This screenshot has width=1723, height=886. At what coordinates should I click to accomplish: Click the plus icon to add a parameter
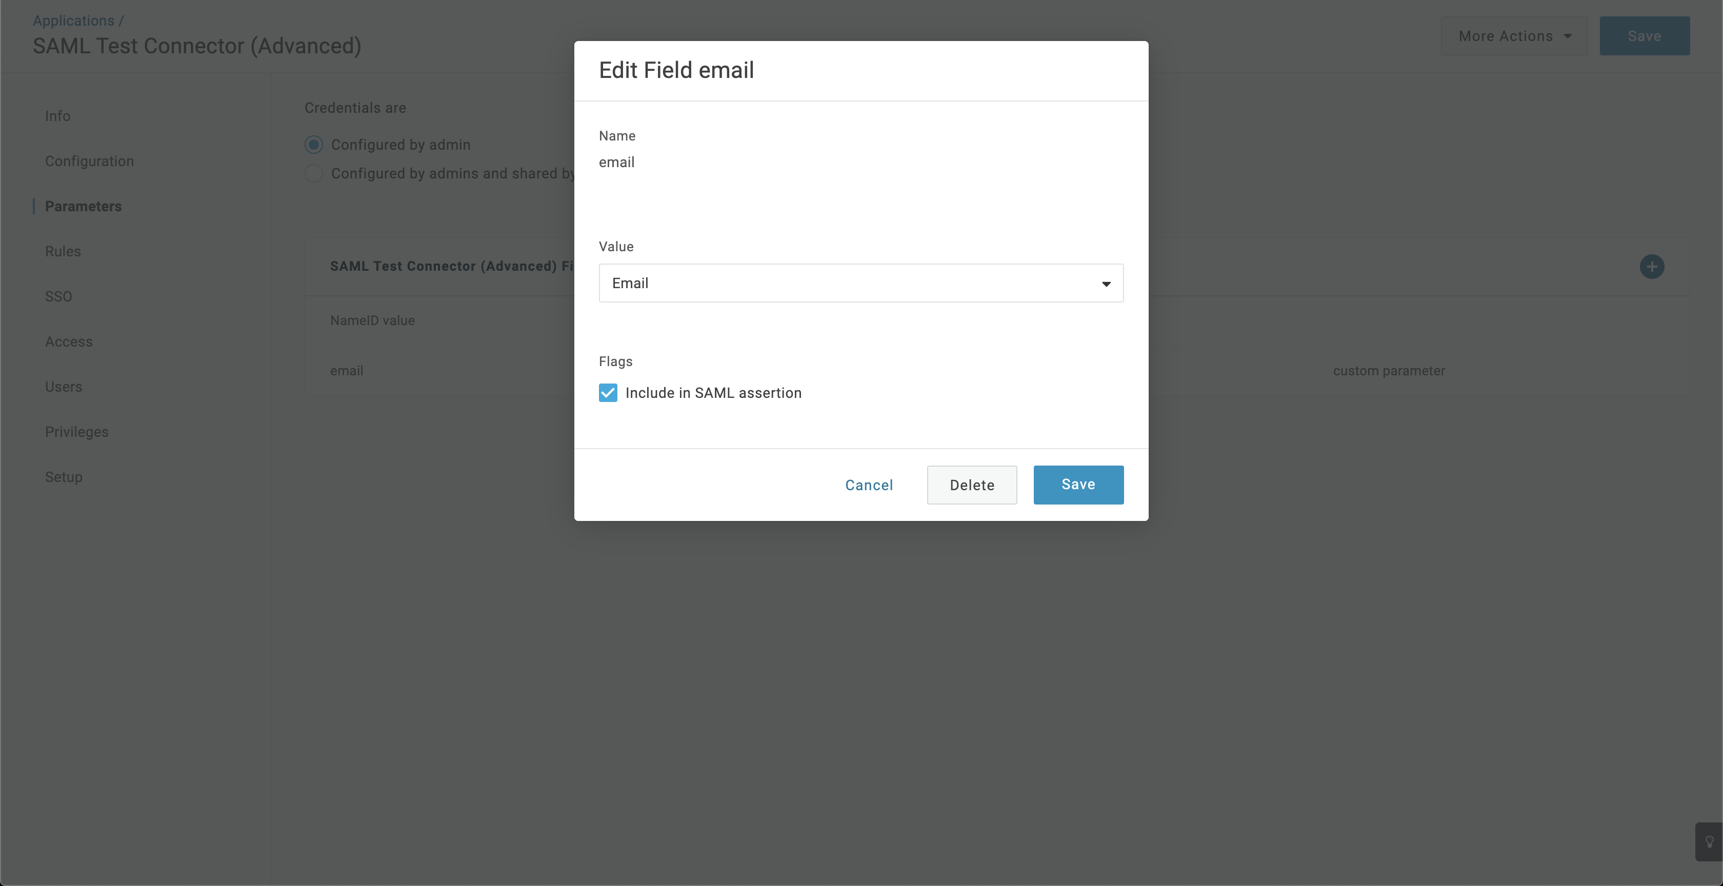click(1651, 267)
